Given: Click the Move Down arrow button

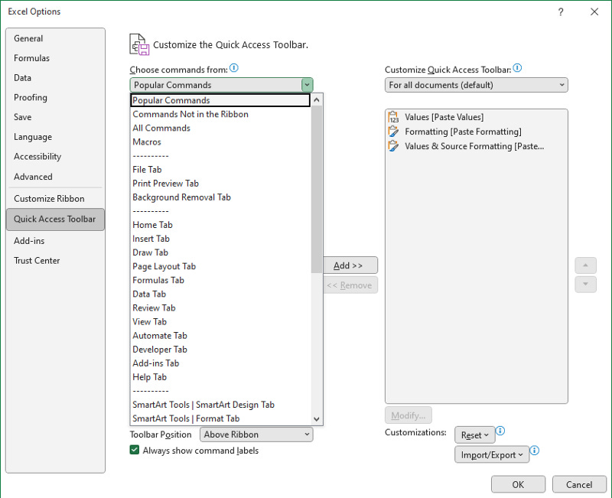Looking at the screenshot, I should coord(585,284).
